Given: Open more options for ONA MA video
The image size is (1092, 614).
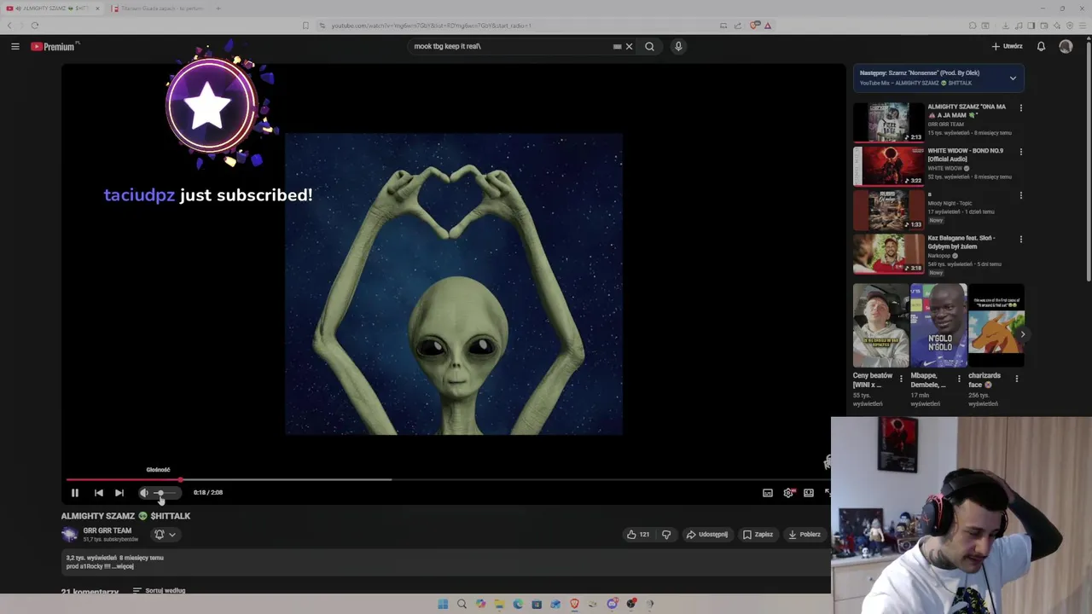Looking at the screenshot, I should [1020, 108].
